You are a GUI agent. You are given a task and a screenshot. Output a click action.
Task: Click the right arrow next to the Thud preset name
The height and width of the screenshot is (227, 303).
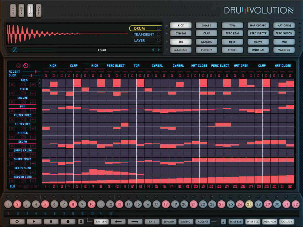coord(158,50)
